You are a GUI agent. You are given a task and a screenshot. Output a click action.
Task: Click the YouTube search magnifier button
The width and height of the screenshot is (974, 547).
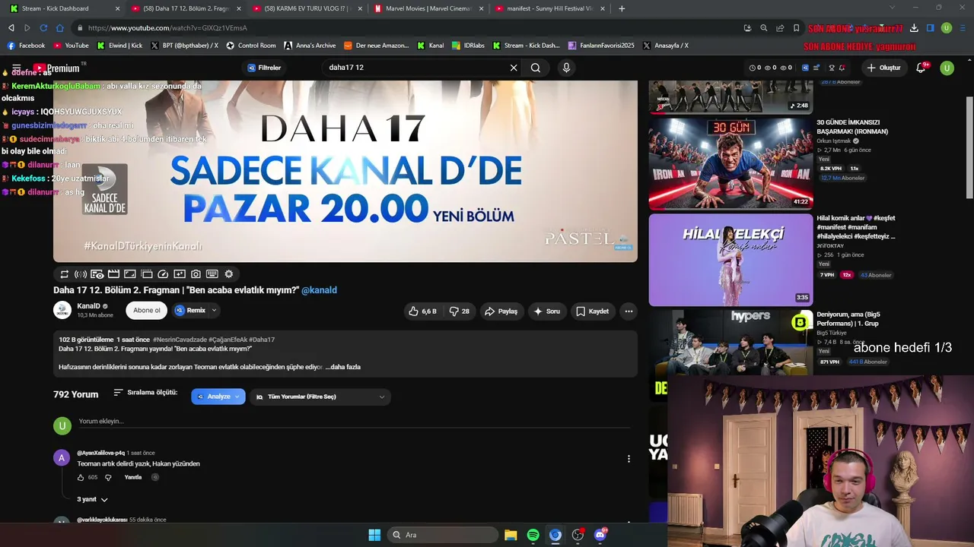[x=536, y=68]
